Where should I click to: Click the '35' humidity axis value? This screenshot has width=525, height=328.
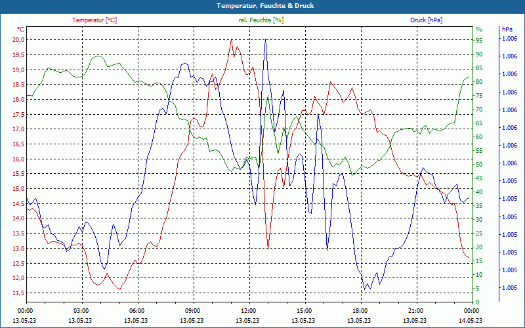(479, 206)
